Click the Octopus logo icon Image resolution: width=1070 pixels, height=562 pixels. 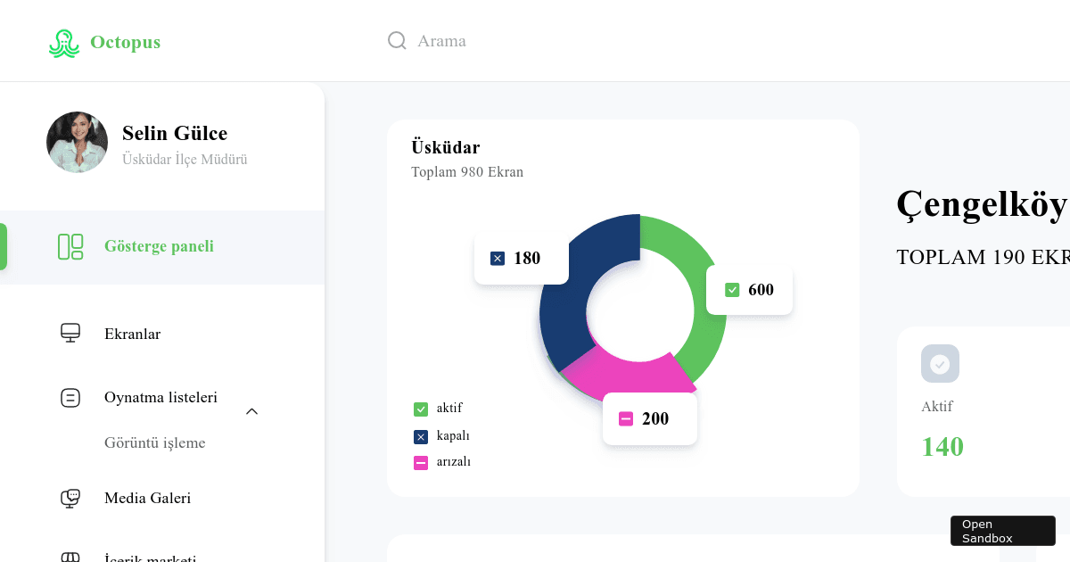coord(63,41)
